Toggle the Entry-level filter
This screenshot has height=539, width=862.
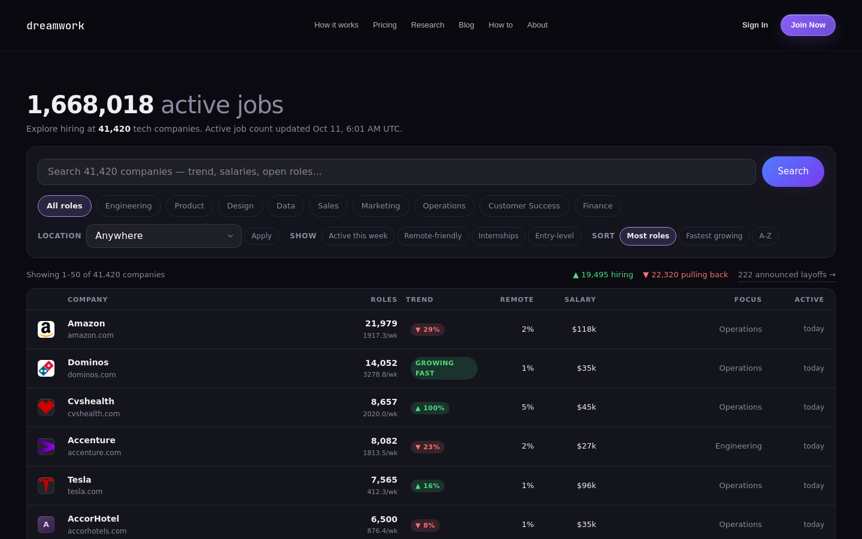(x=554, y=236)
